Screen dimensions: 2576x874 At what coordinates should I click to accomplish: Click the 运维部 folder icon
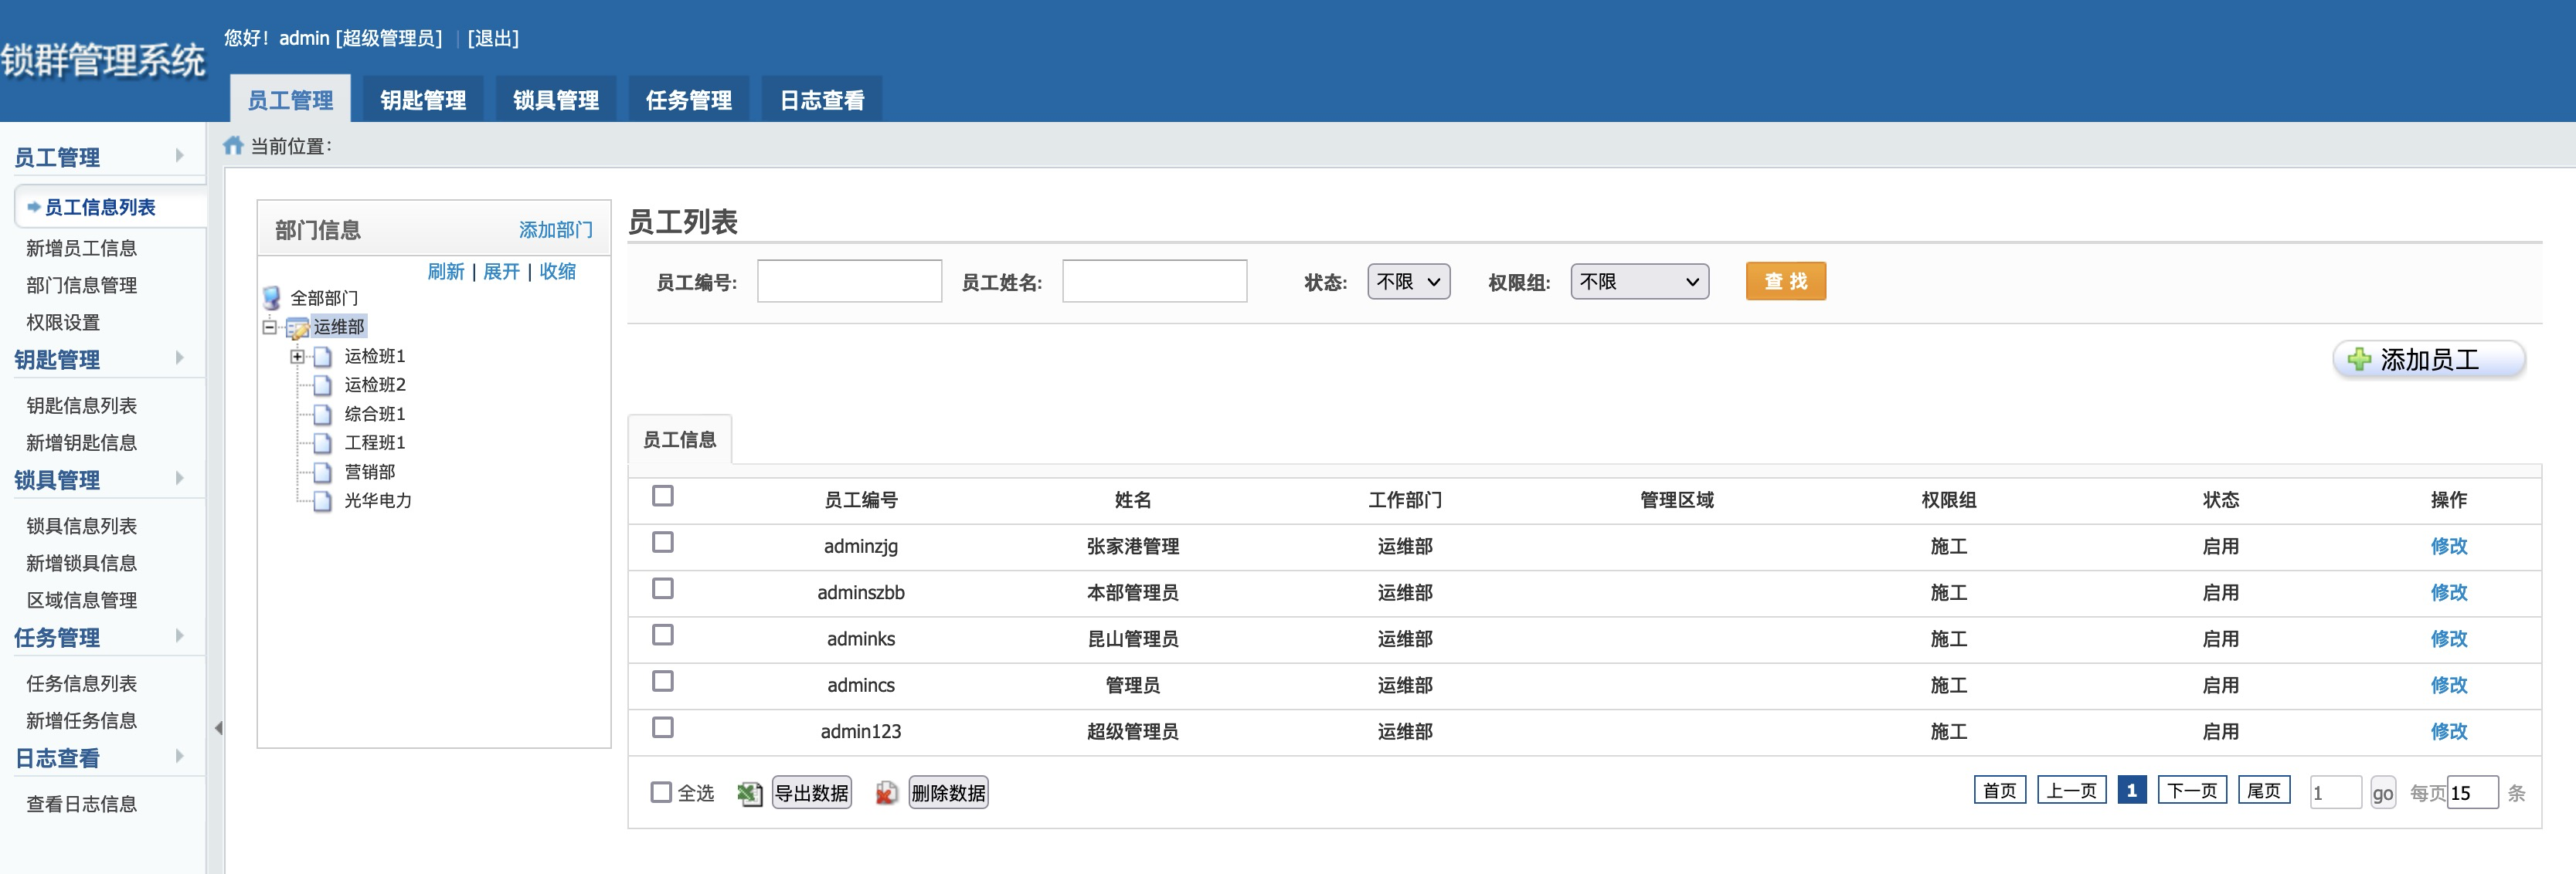[x=297, y=327]
